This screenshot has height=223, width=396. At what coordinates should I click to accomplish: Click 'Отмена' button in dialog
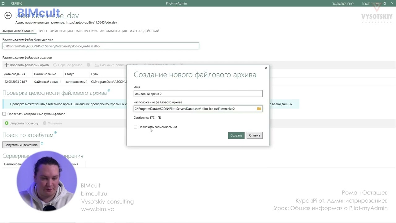255,135
